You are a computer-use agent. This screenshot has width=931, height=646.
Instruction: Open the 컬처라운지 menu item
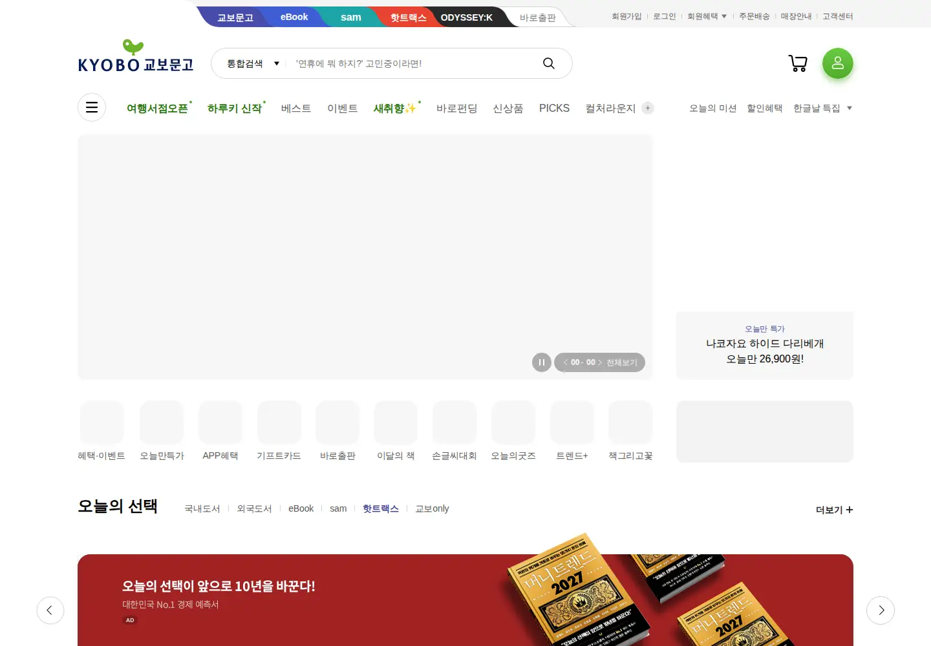(x=610, y=108)
